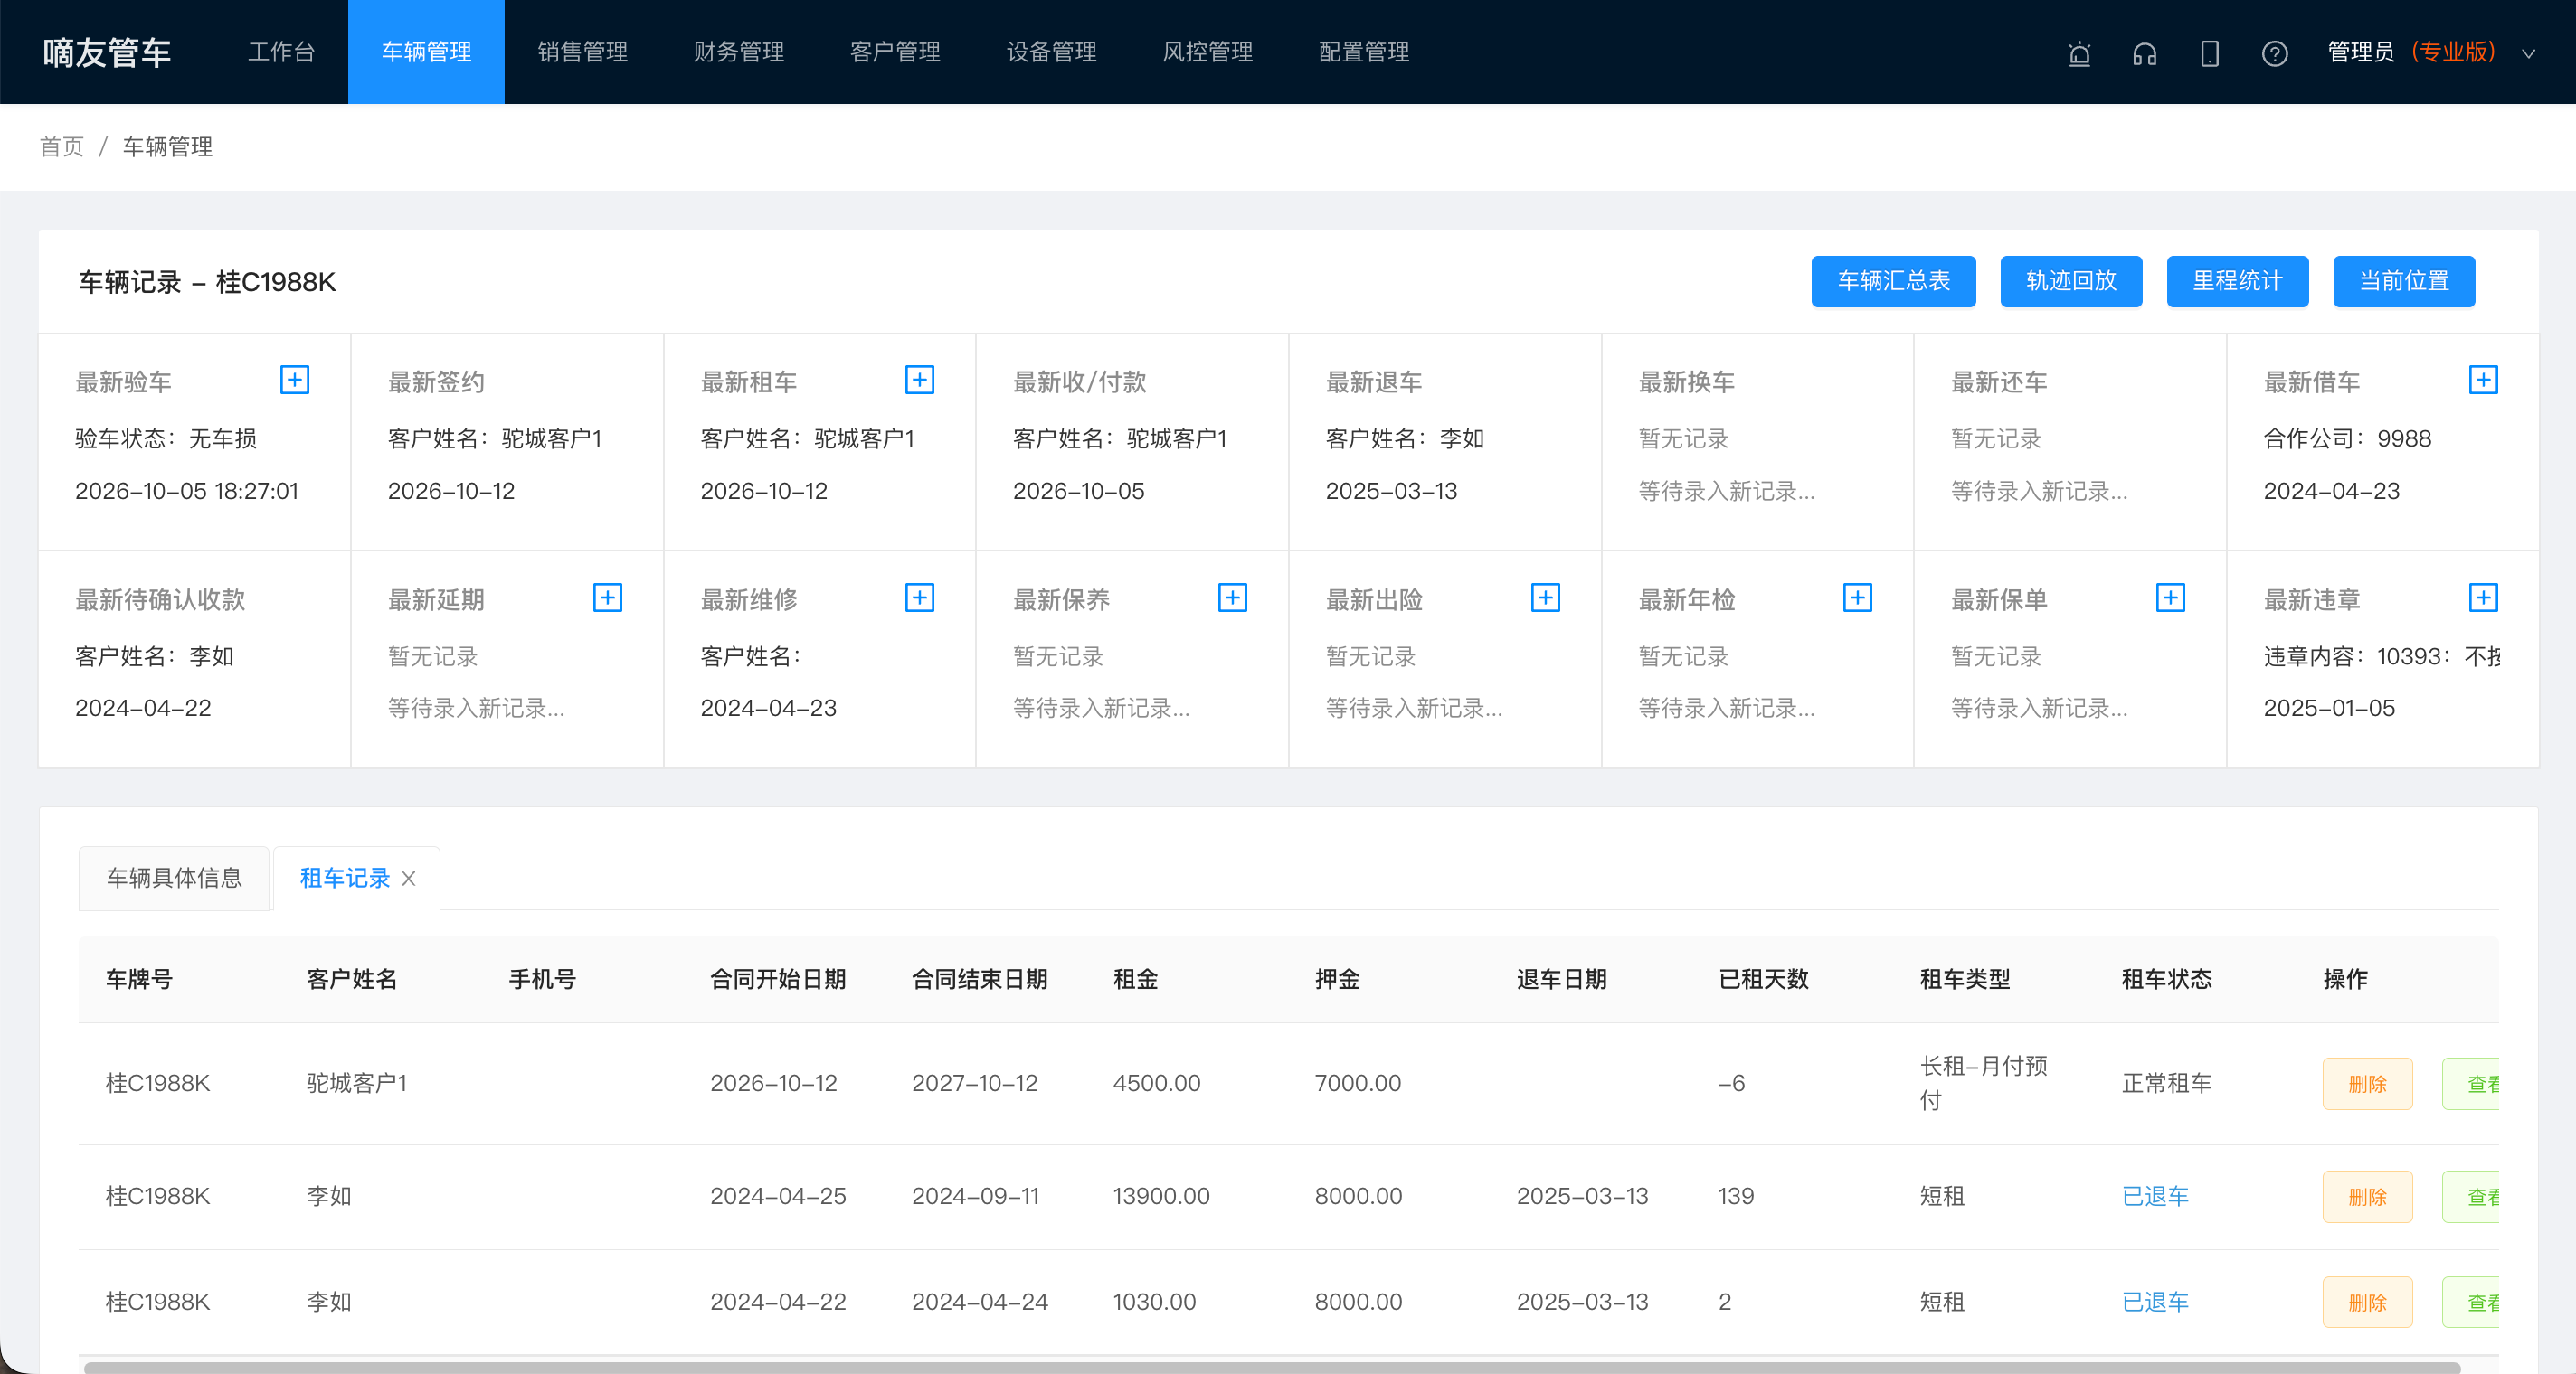Add inspection record on 最新年检 card
Viewport: 2576px width, 1374px height.
point(1857,598)
